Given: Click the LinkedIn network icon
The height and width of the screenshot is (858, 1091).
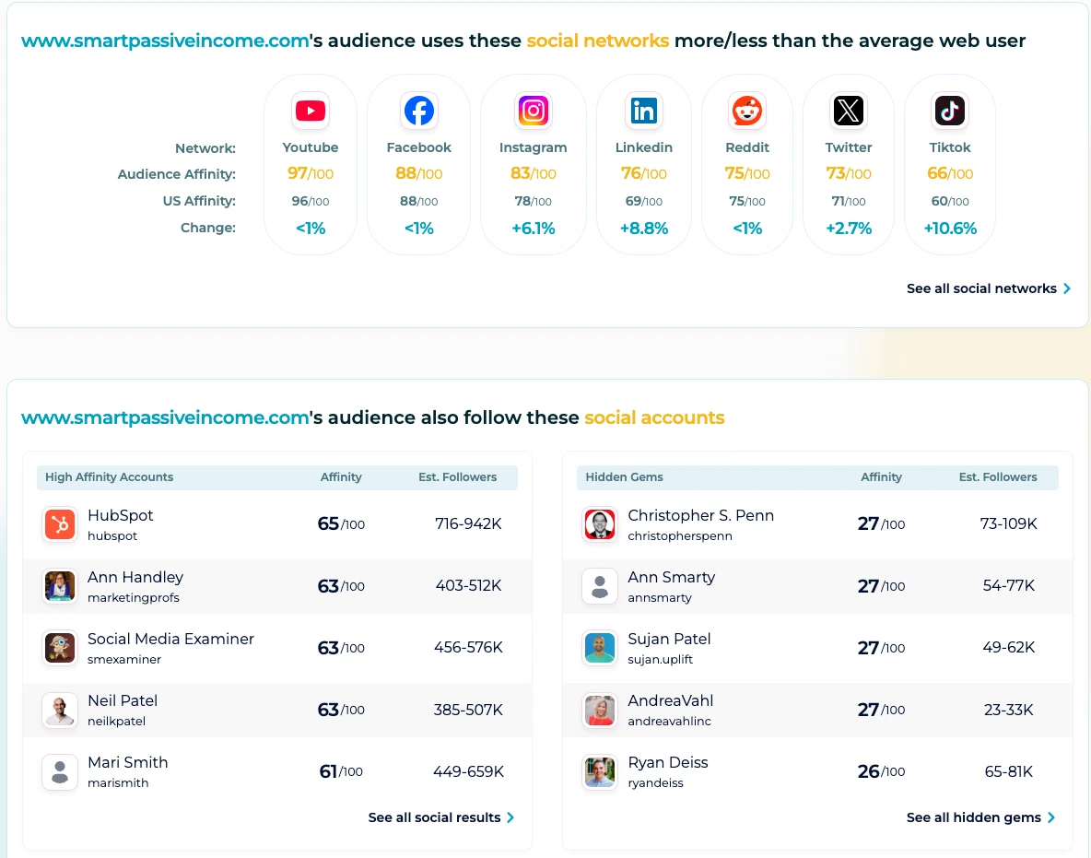Looking at the screenshot, I should coord(643,112).
